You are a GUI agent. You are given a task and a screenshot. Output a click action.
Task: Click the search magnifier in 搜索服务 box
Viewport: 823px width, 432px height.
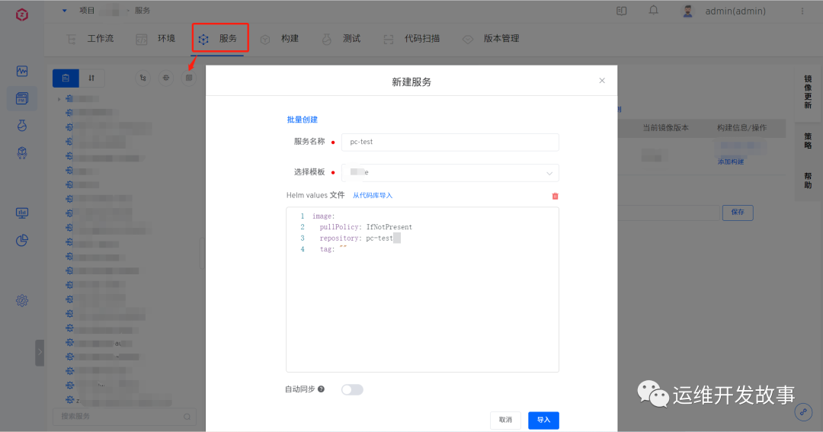point(187,417)
